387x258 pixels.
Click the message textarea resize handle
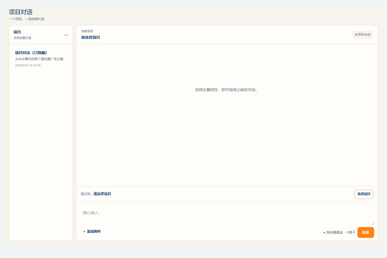point(372,223)
